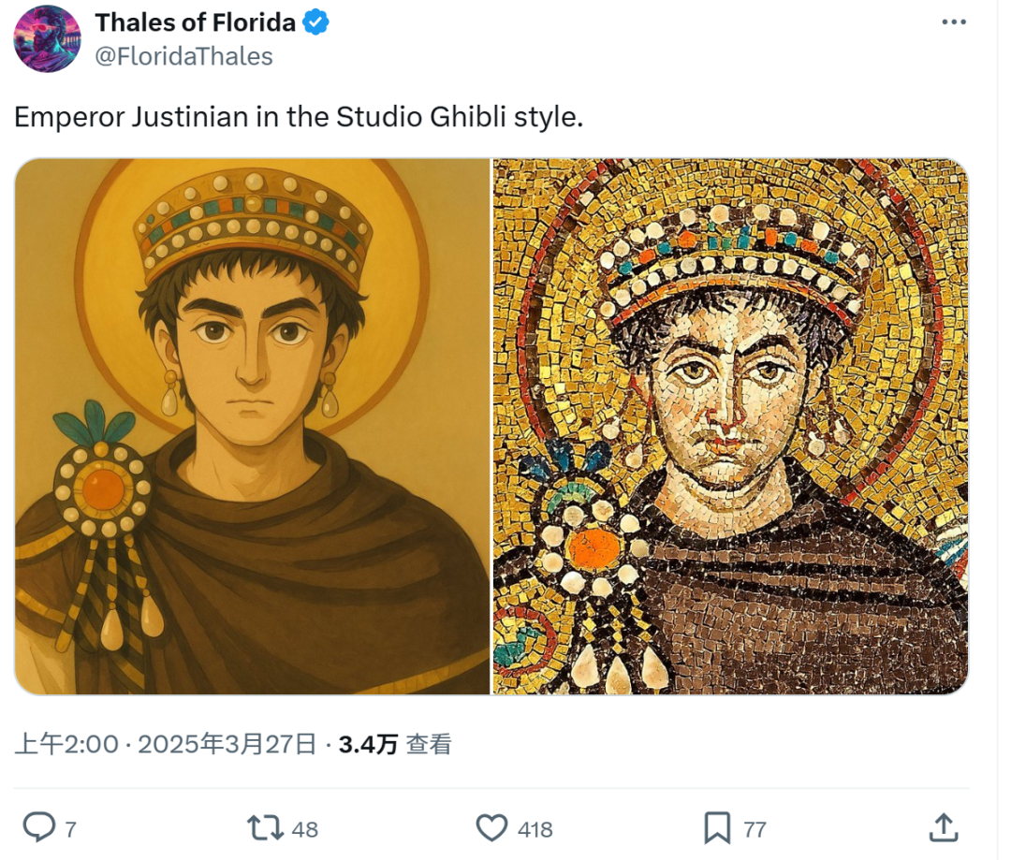Open the Thales of Florida profile avatar
This screenshot has width=1011, height=860.
click(47, 39)
